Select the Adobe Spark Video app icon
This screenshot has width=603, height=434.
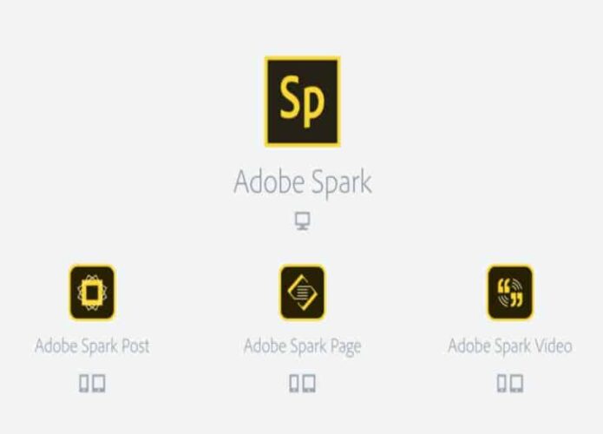(510, 293)
